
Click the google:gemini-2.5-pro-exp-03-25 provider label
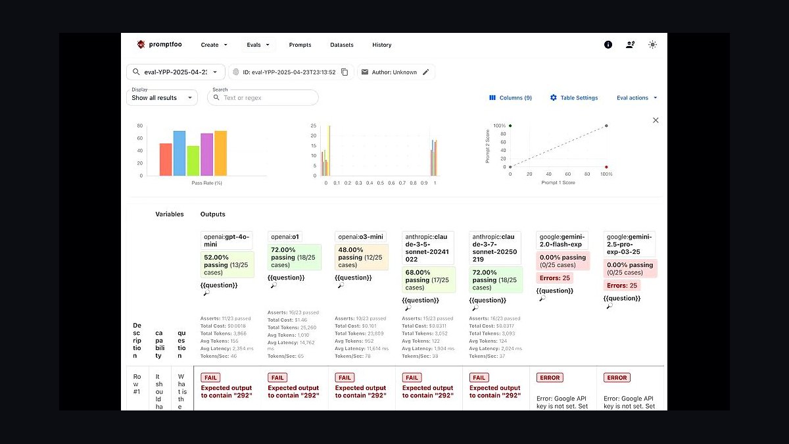point(630,243)
